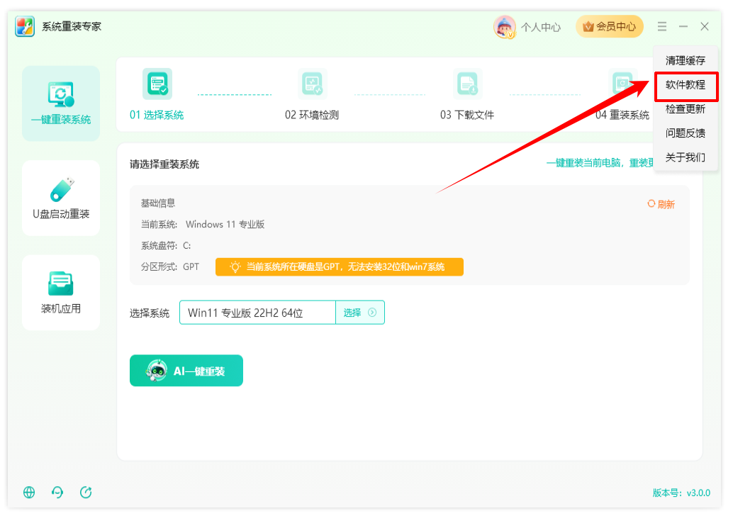
Task: Click the 一键重装当前电脑 green hint text
Action: coord(600,163)
